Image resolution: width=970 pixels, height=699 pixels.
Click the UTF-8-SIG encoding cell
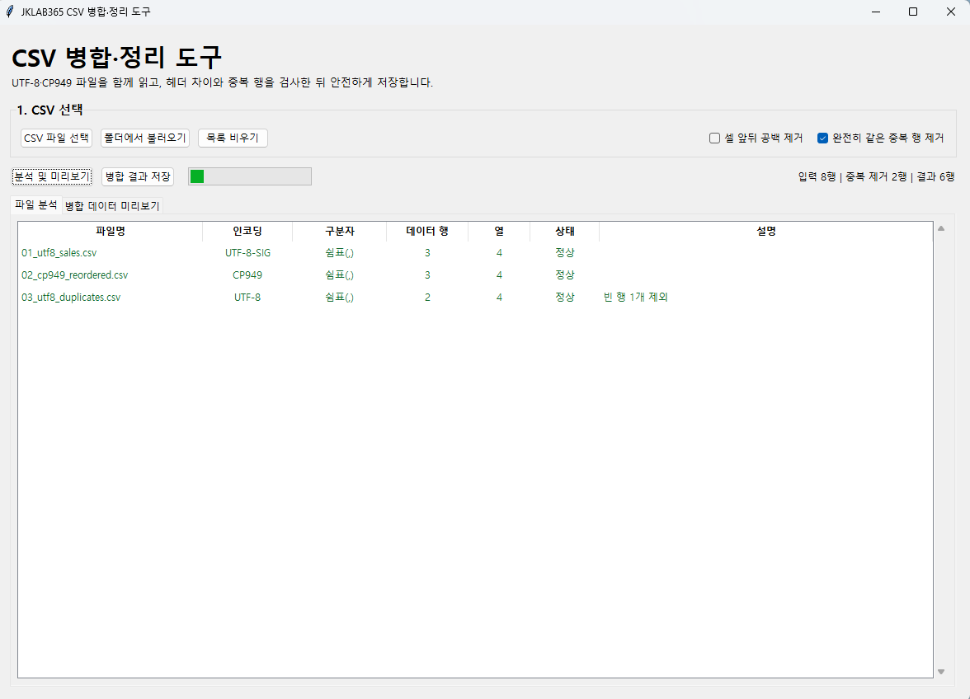tap(247, 253)
